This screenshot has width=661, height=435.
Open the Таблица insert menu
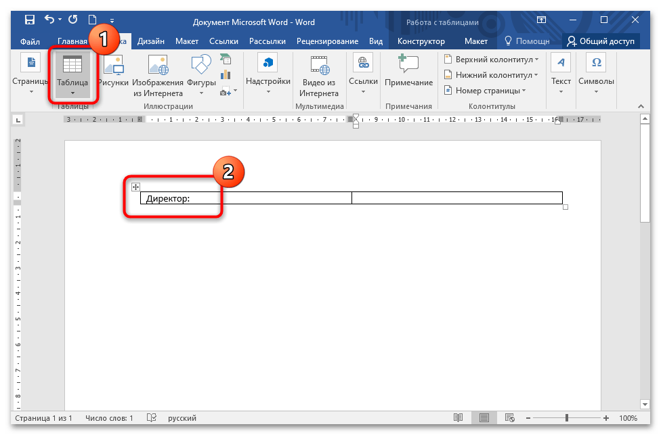coord(72,74)
